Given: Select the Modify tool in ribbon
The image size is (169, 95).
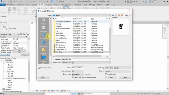Looking at the screenshot, I should (3, 10).
